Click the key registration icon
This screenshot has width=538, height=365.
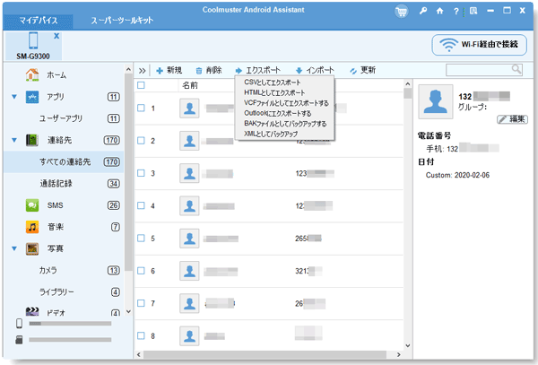point(423,11)
